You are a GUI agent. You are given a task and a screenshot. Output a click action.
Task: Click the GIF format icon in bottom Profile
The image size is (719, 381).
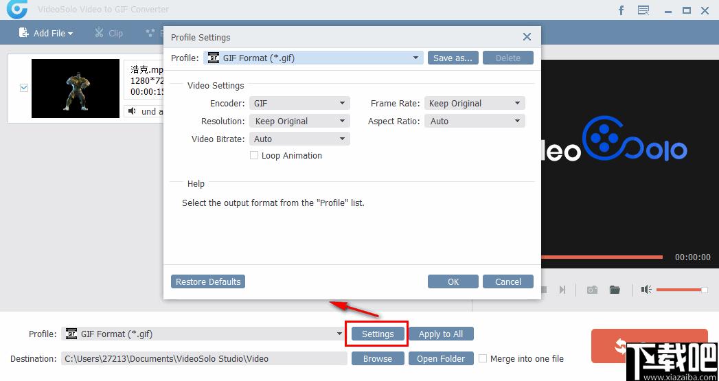71,334
